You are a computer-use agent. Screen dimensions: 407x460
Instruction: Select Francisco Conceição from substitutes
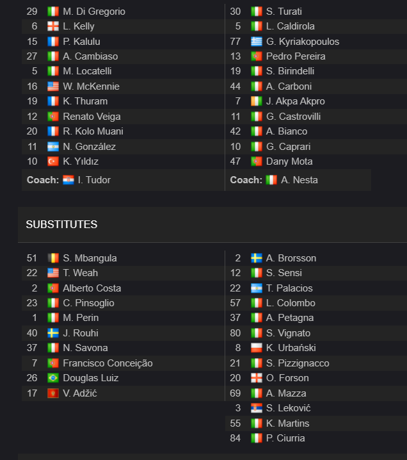pos(108,363)
